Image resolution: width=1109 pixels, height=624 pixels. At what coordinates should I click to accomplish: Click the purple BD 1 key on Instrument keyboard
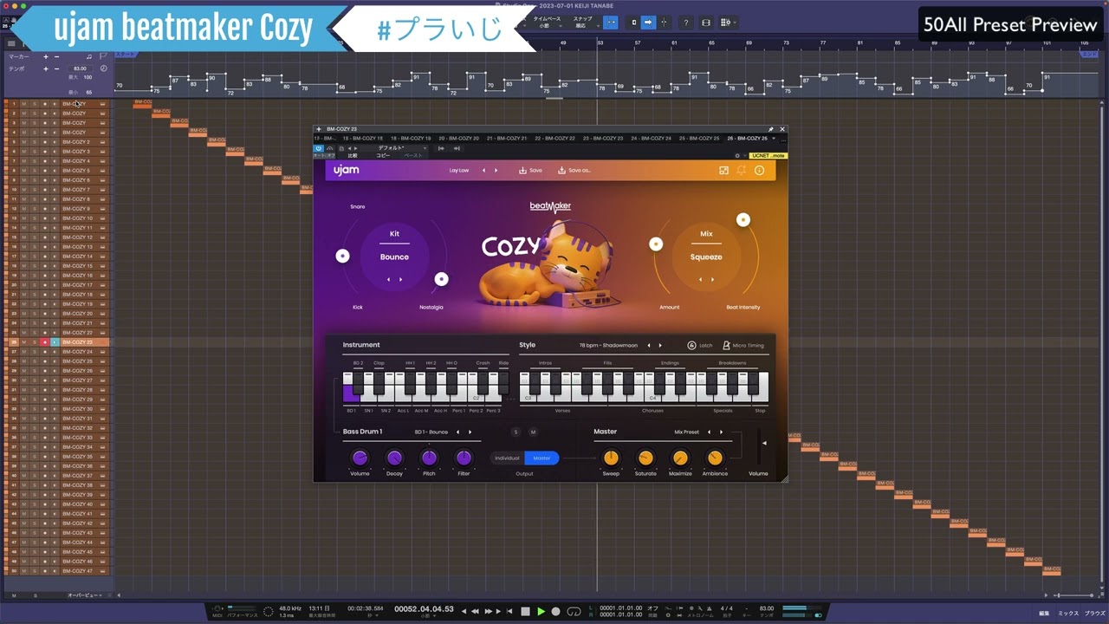tap(350, 395)
